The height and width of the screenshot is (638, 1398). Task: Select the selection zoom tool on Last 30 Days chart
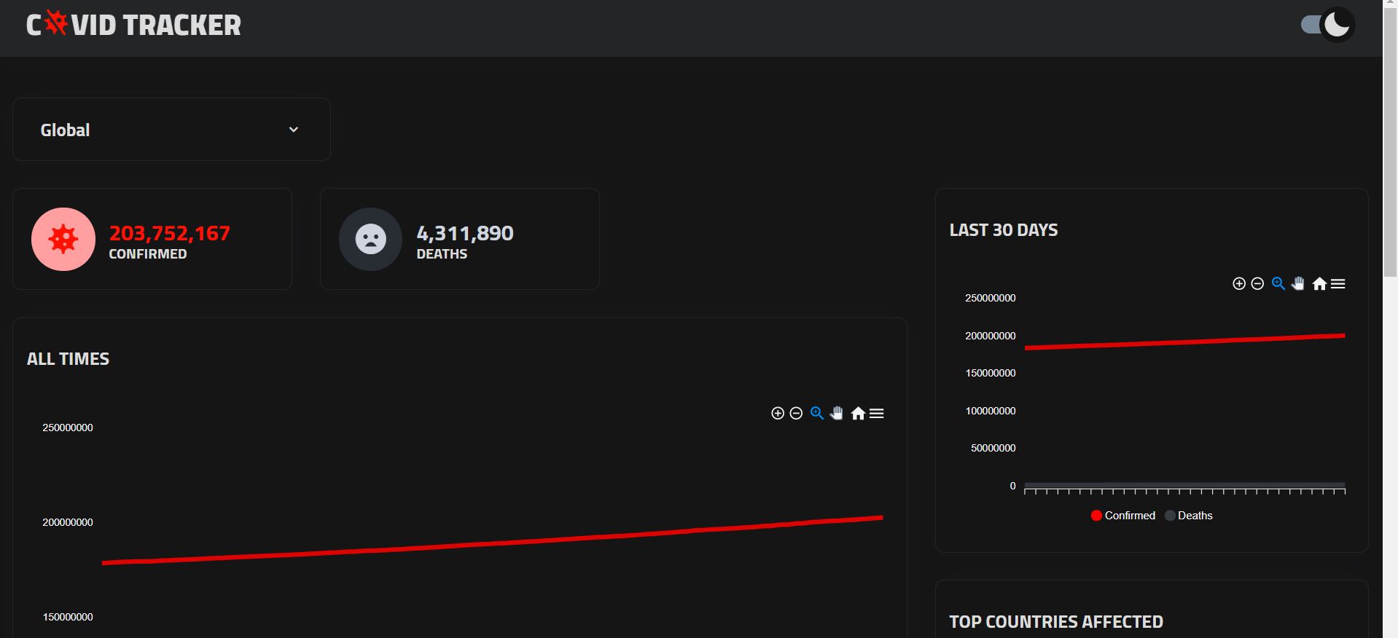(x=1278, y=284)
